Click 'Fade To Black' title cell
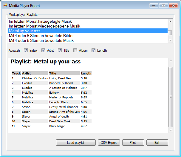Image resolution: width=181 pixels, height=157 pixels. (x=64, y=102)
